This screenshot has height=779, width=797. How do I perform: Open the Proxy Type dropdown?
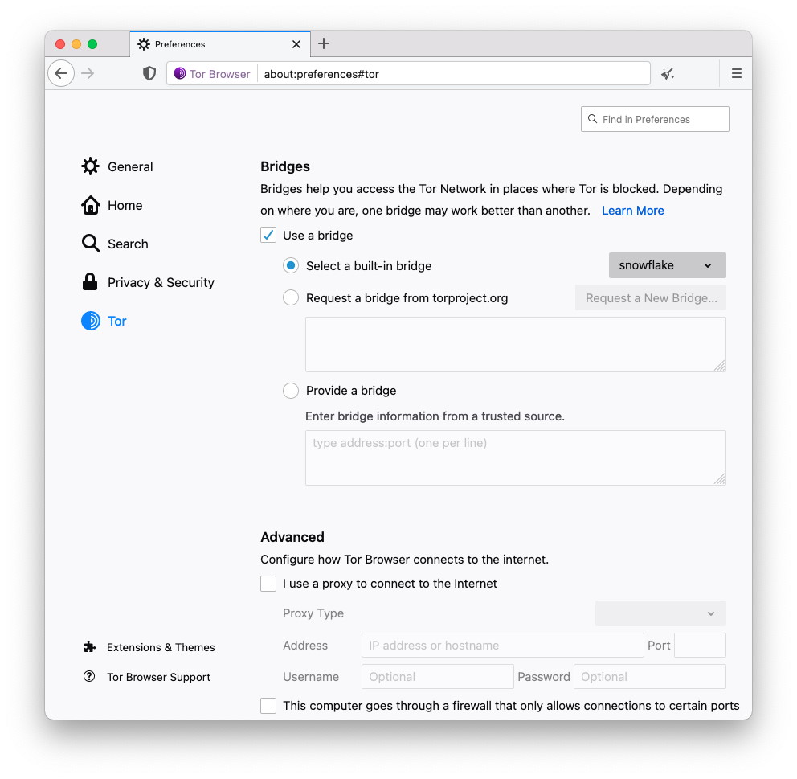coord(660,613)
